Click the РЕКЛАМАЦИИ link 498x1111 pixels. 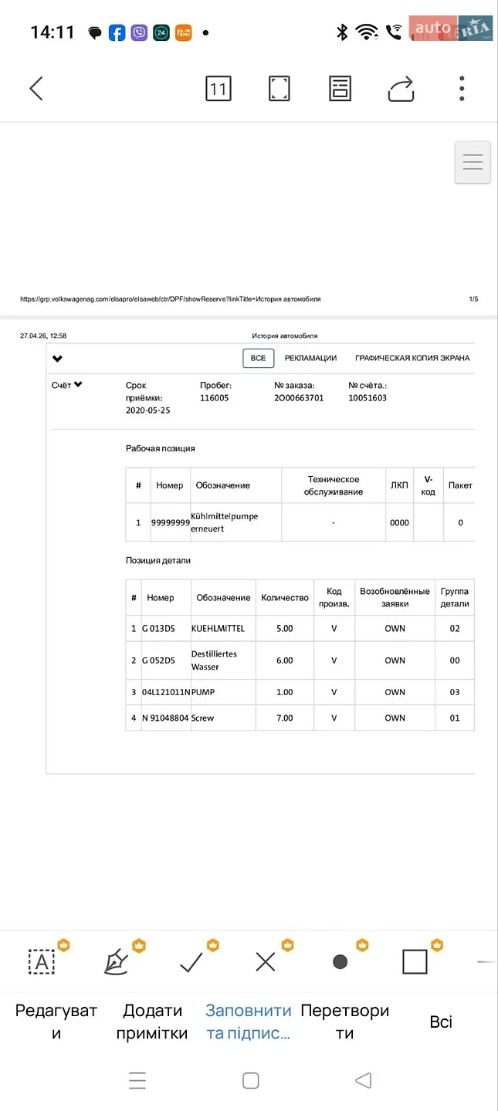pyautogui.click(x=310, y=358)
